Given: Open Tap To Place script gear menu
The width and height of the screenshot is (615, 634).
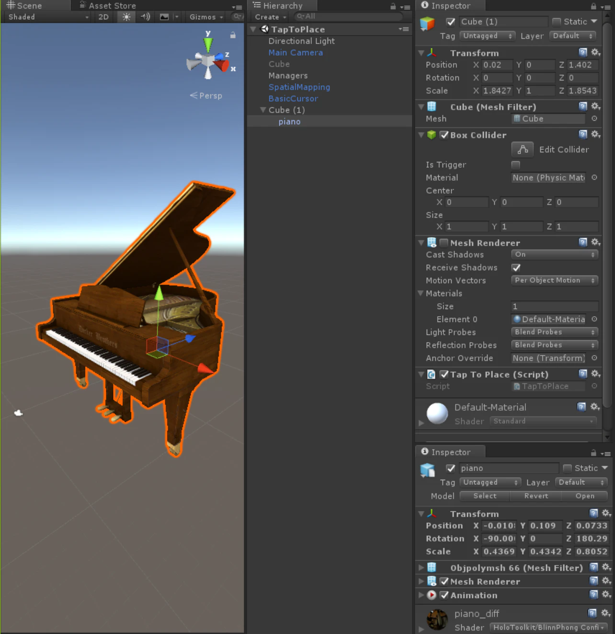Looking at the screenshot, I should [595, 374].
